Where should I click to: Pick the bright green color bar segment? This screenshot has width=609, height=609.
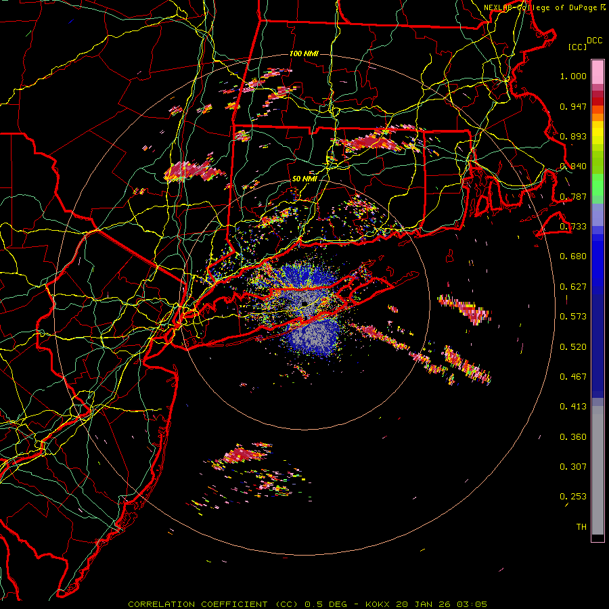pyautogui.click(x=597, y=185)
